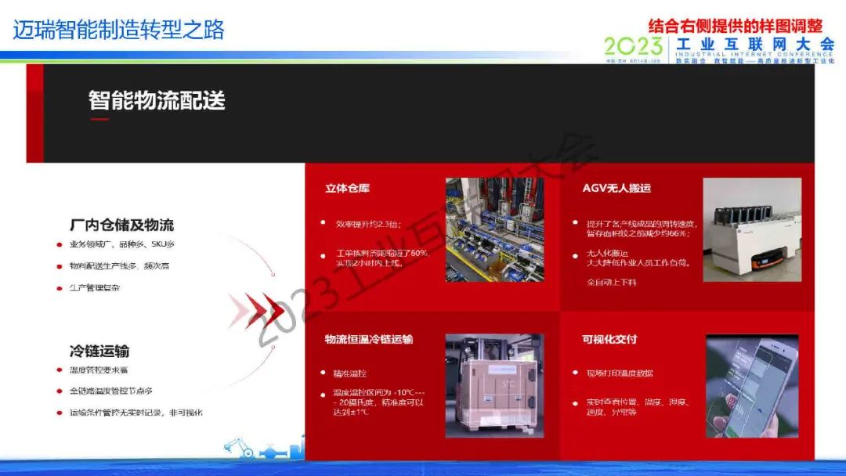846x476 pixels.
Task: Select the 智能物流配送 banner heading
Action: 157,100
